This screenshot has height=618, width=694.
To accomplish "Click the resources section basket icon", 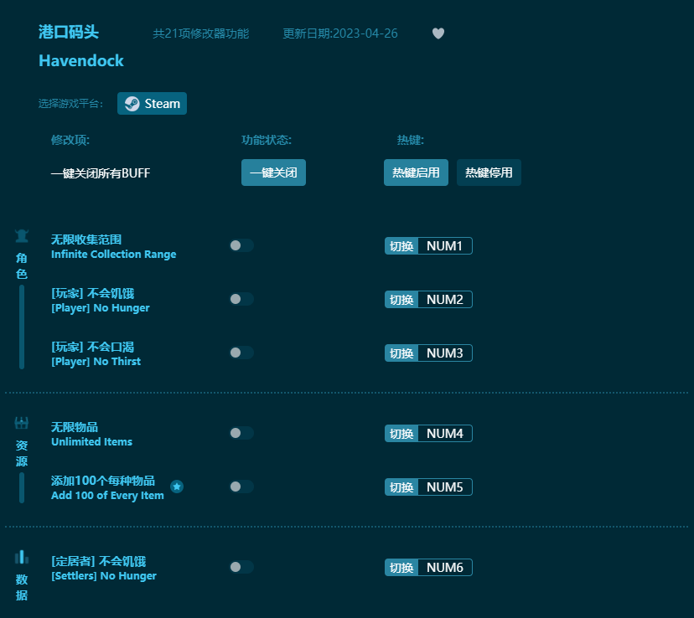I will 22,423.
